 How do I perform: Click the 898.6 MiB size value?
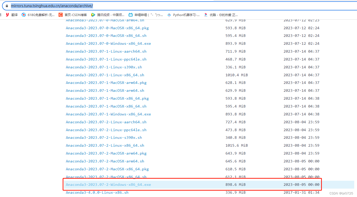(x=236, y=185)
